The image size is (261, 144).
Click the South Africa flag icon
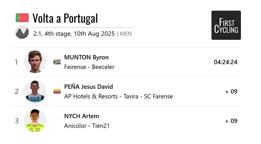tap(57, 62)
